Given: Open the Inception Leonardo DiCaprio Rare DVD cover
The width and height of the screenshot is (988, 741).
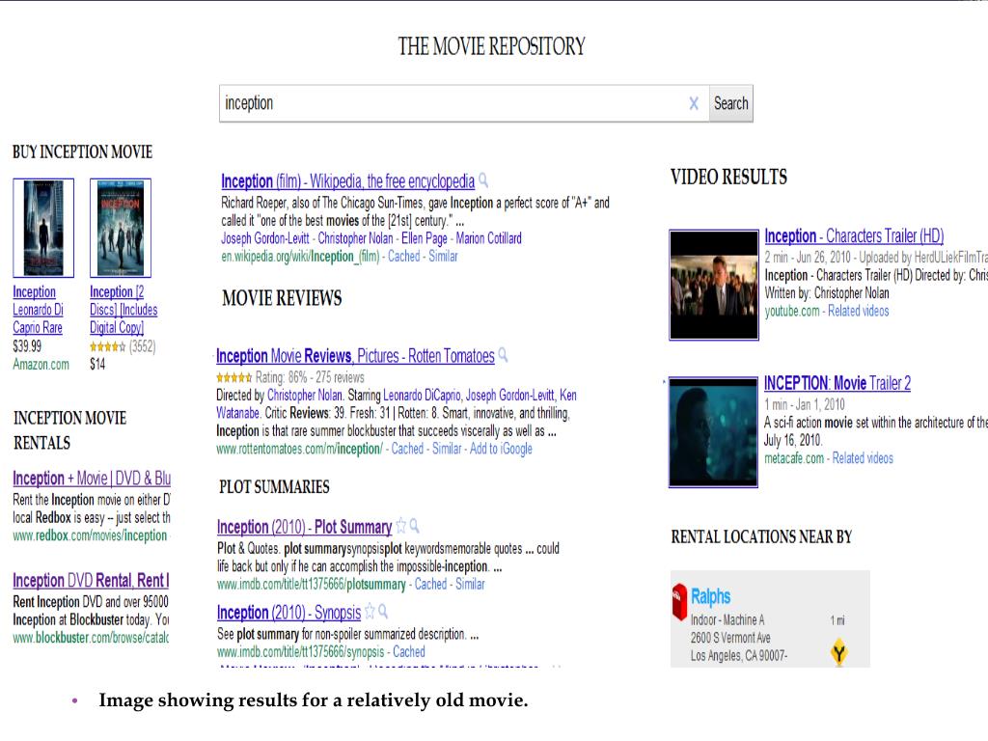Looking at the screenshot, I should 43,228.
